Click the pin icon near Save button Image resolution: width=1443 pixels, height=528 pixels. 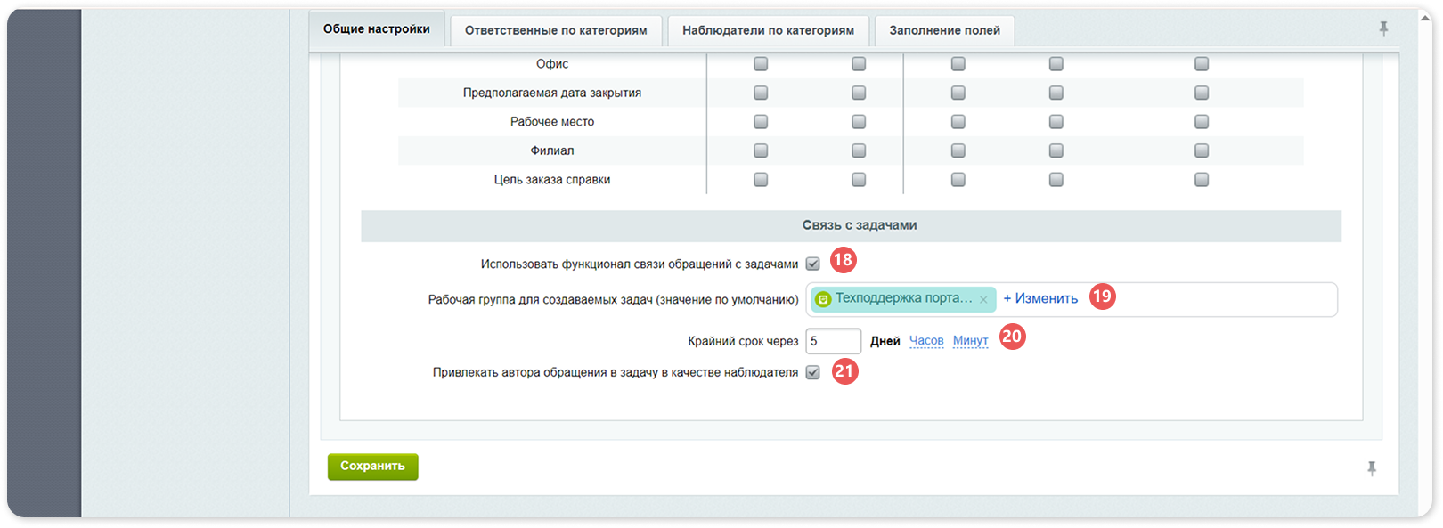(x=1372, y=467)
